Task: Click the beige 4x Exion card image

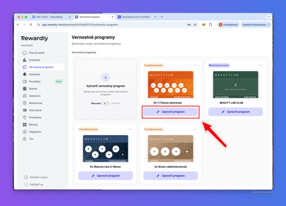Action: click(170, 149)
